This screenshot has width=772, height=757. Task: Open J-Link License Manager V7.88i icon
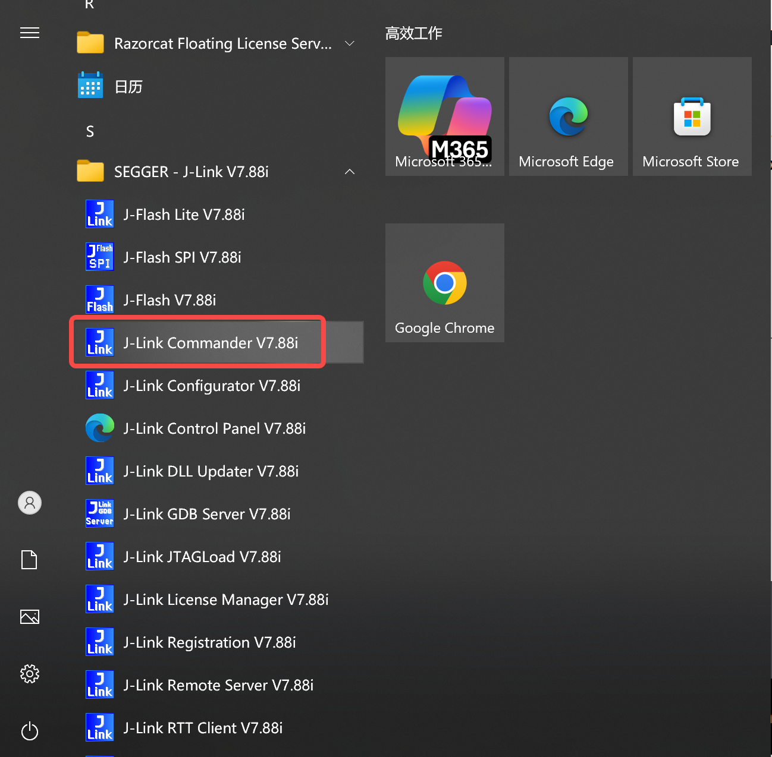tap(100, 599)
